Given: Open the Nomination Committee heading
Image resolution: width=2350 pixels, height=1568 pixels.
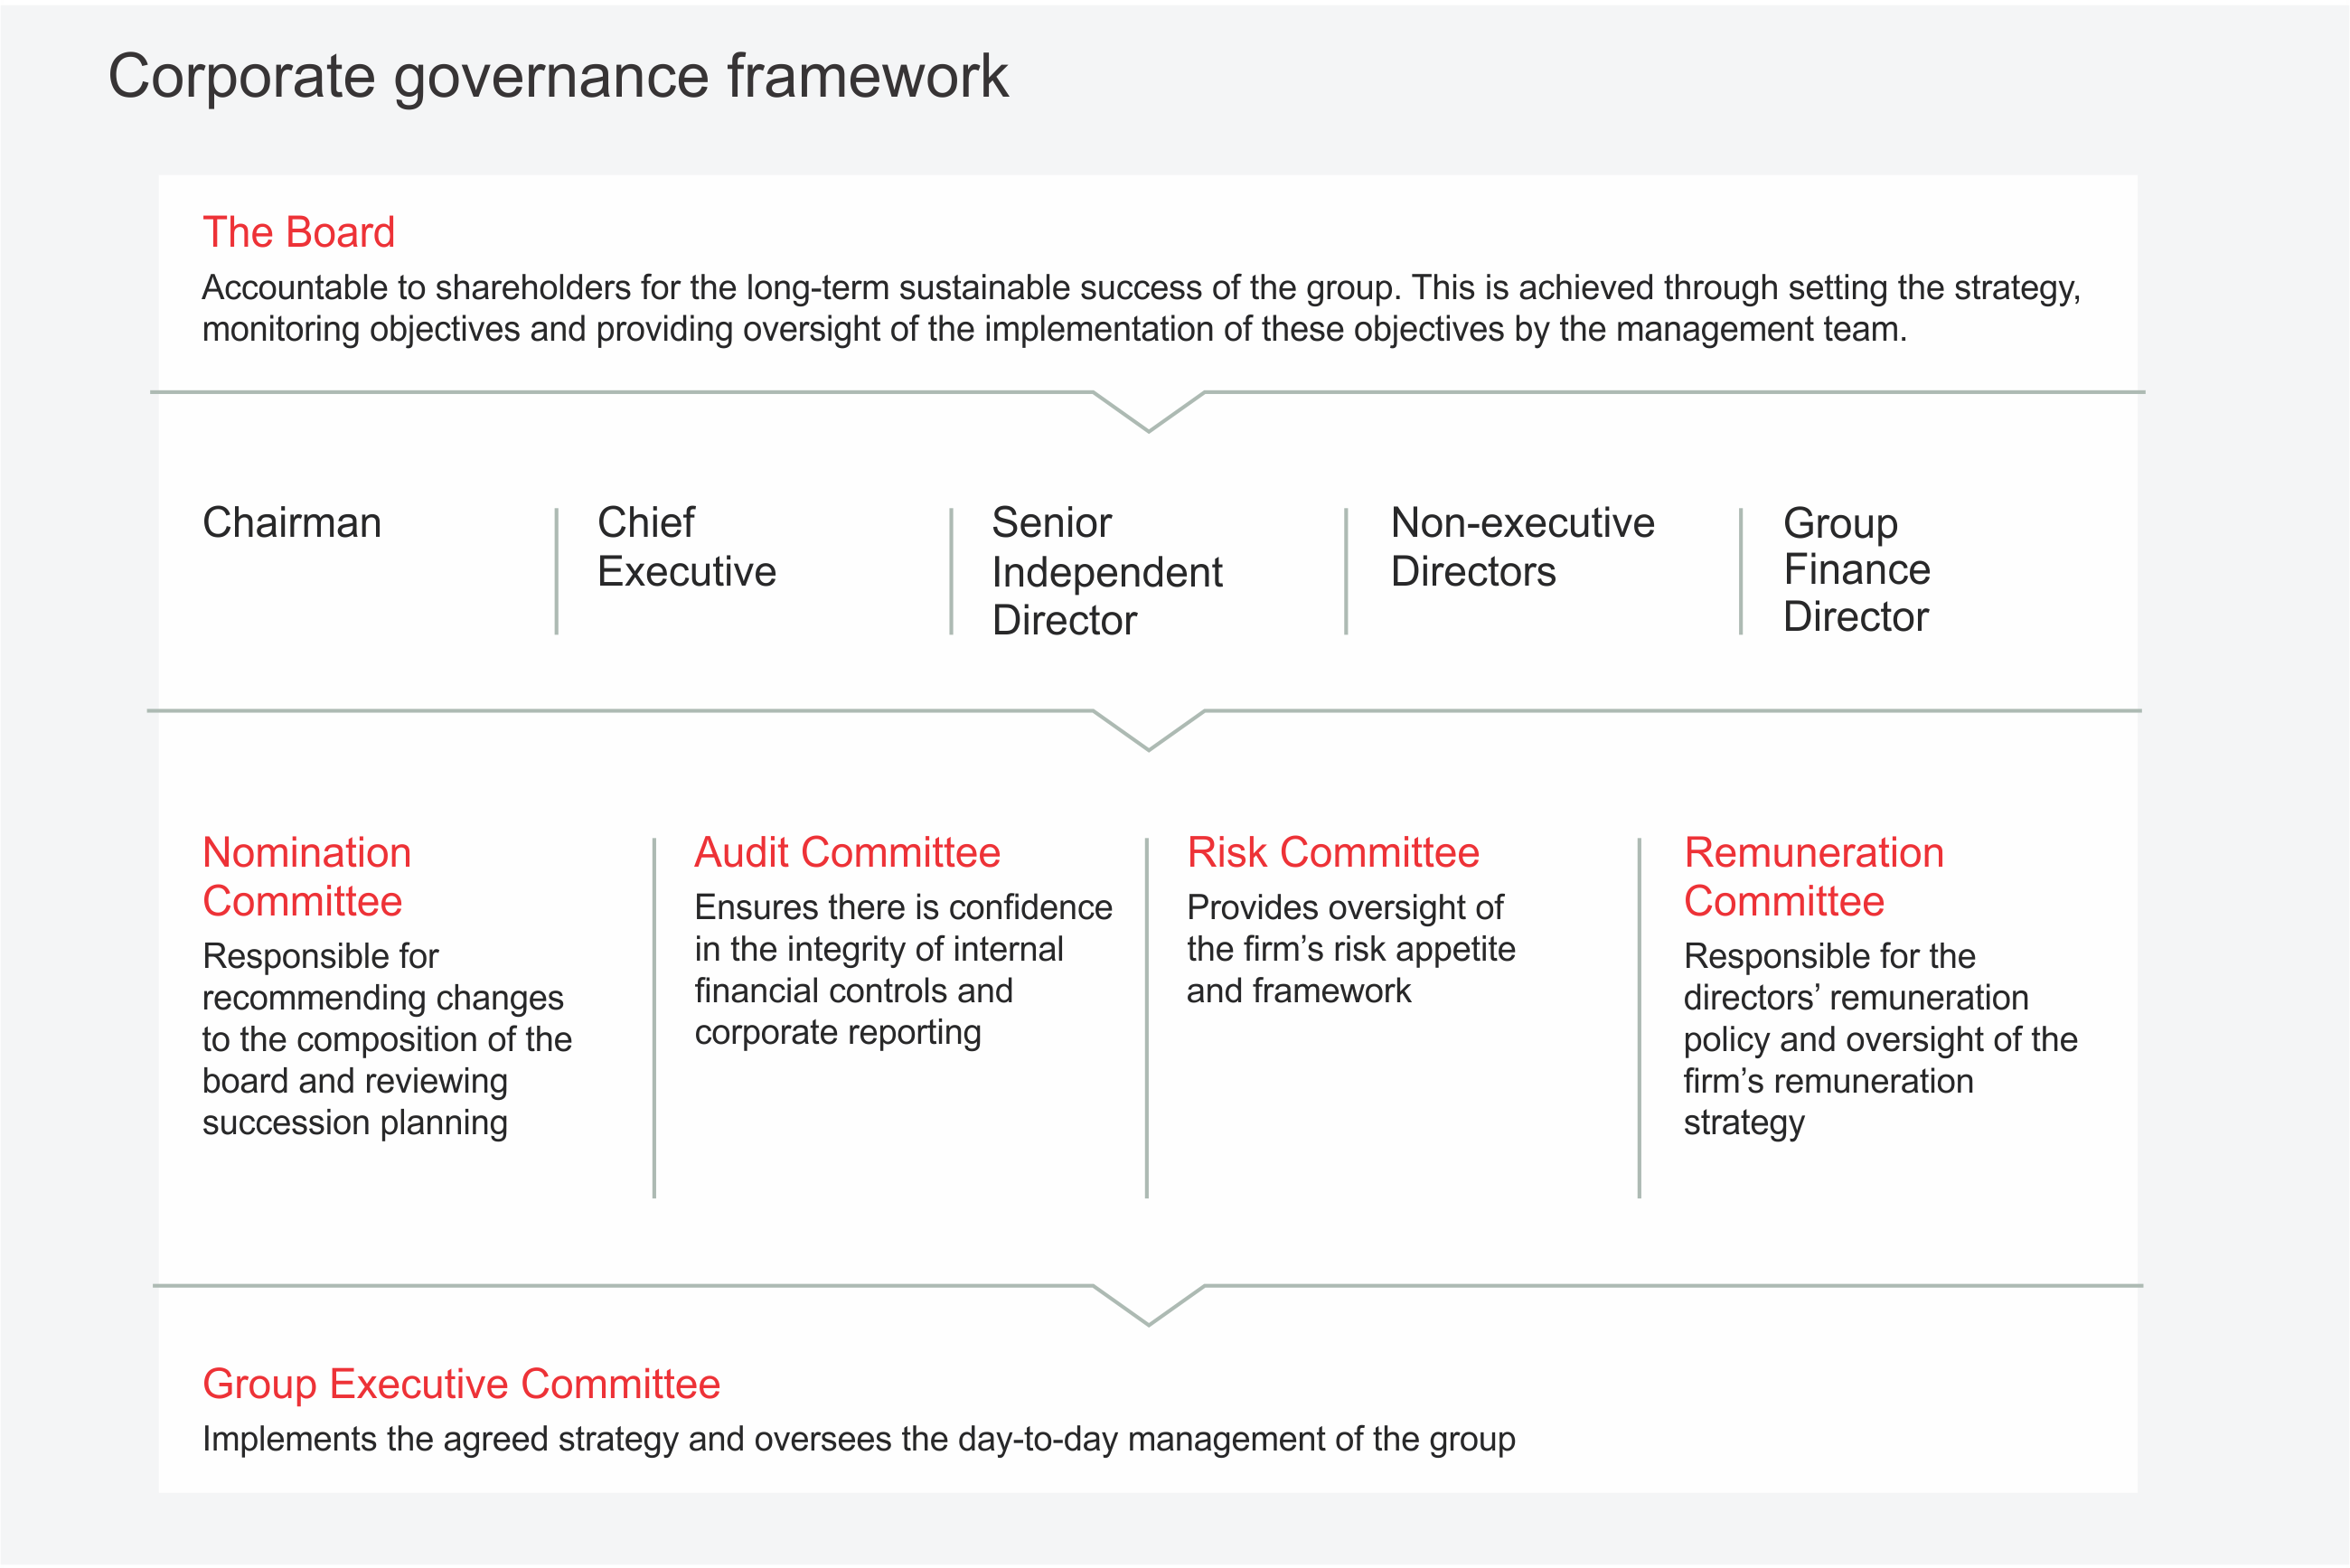Looking at the screenshot, I should 306,877.
